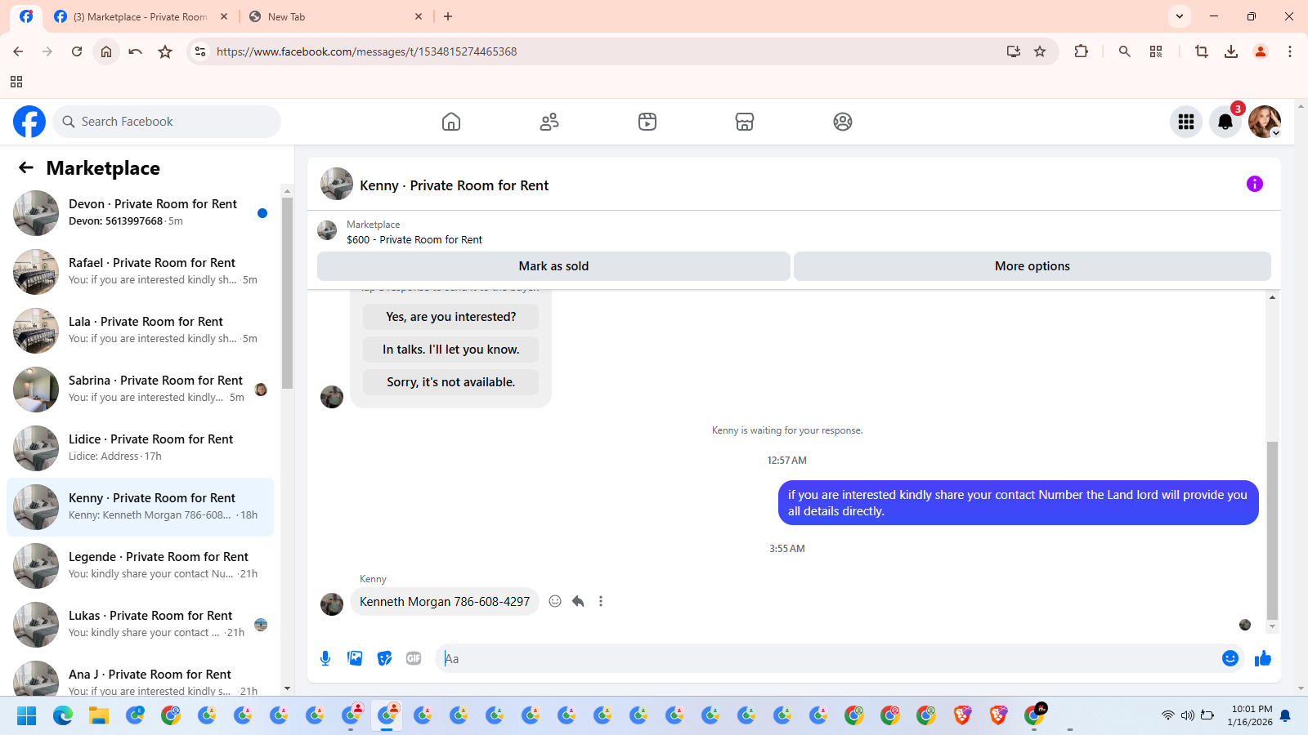Expand the tab search dropdown arrow
This screenshot has width=1308, height=735.
1180,16
